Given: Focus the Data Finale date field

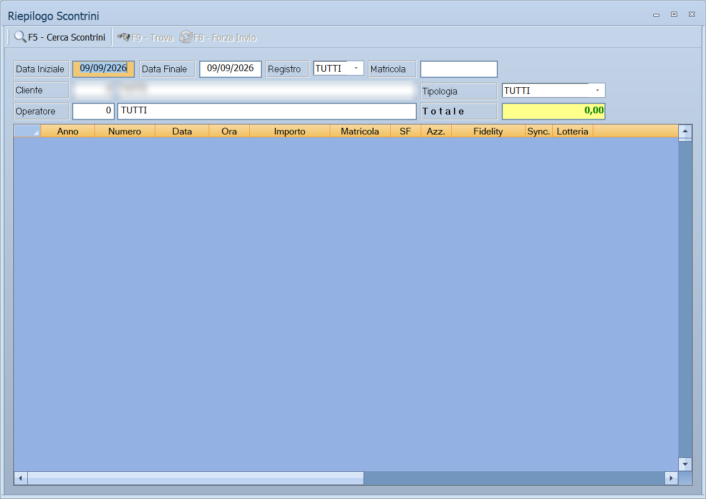Looking at the screenshot, I should pyautogui.click(x=230, y=69).
